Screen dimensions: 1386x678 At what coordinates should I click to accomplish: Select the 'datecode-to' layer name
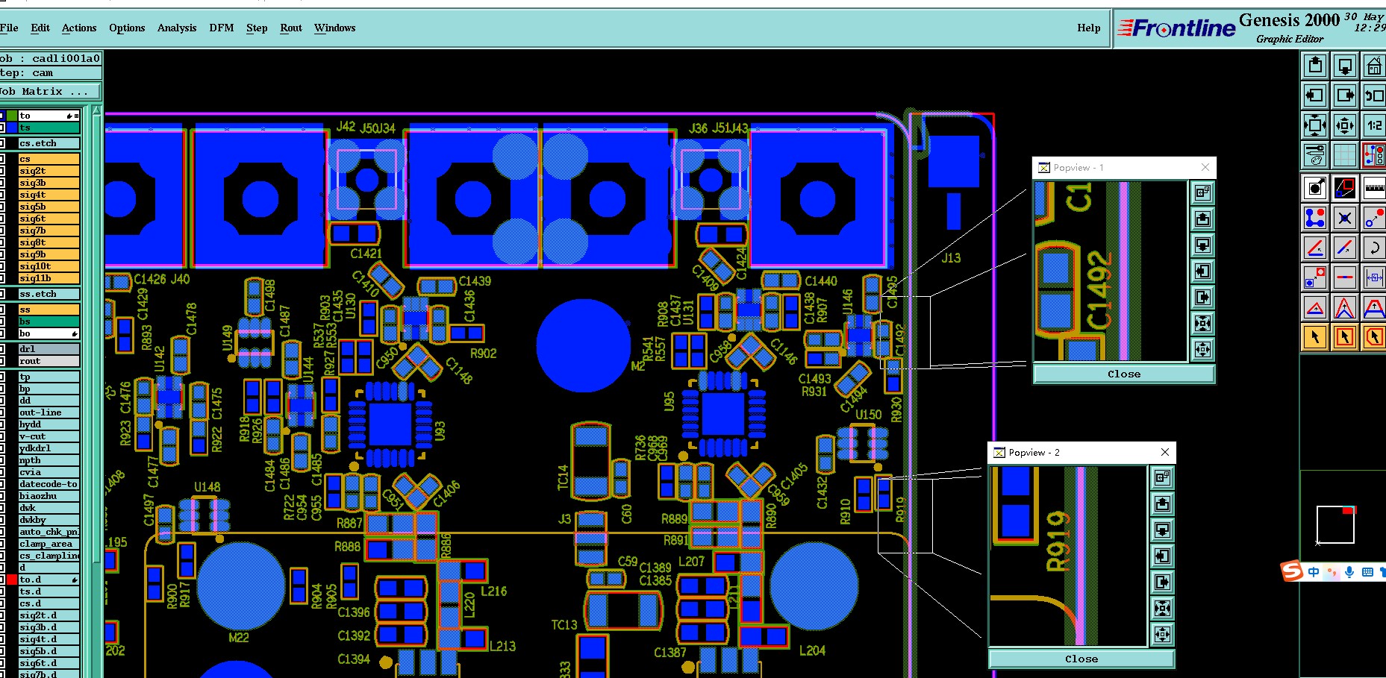tap(49, 484)
